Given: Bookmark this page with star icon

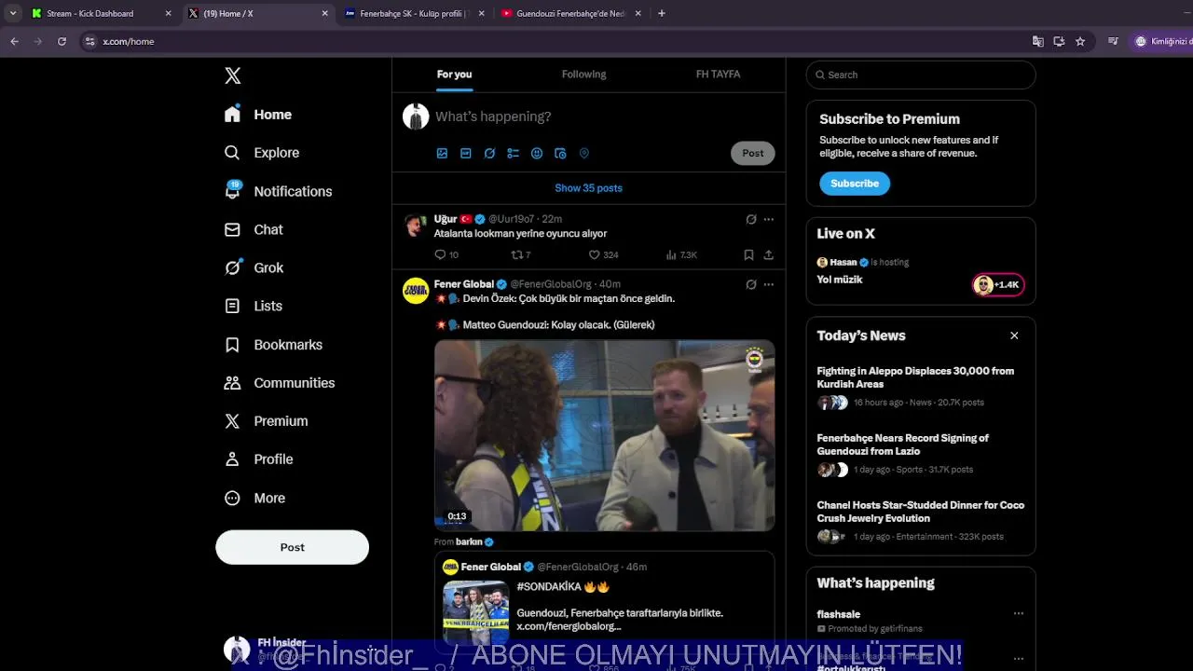Looking at the screenshot, I should coord(1080,41).
